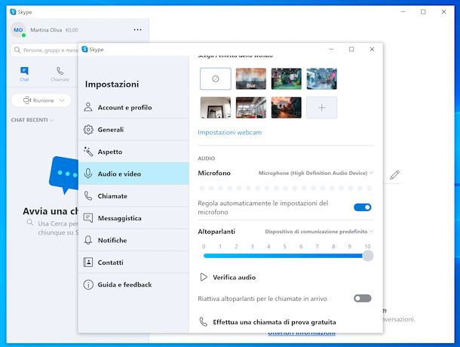460x347 pixels.
Task: Click the Skype logo in main window title bar
Action: tap(13, 12)
